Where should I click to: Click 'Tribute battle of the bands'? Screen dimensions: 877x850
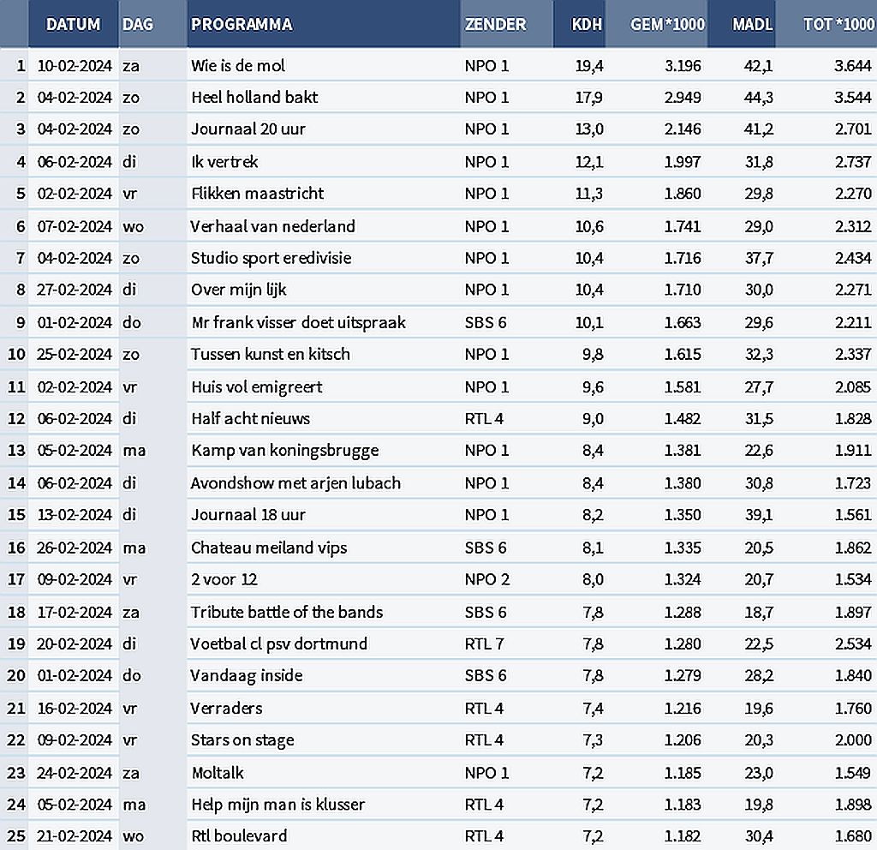287,612
